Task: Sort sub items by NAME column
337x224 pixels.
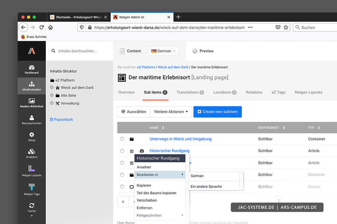Action: pos(157,128)
